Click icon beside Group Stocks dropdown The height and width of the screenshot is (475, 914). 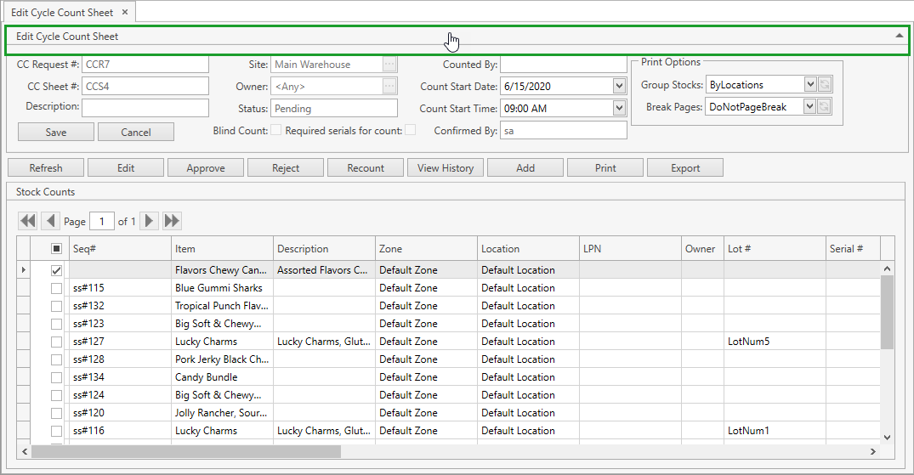(x=825, y=85)
